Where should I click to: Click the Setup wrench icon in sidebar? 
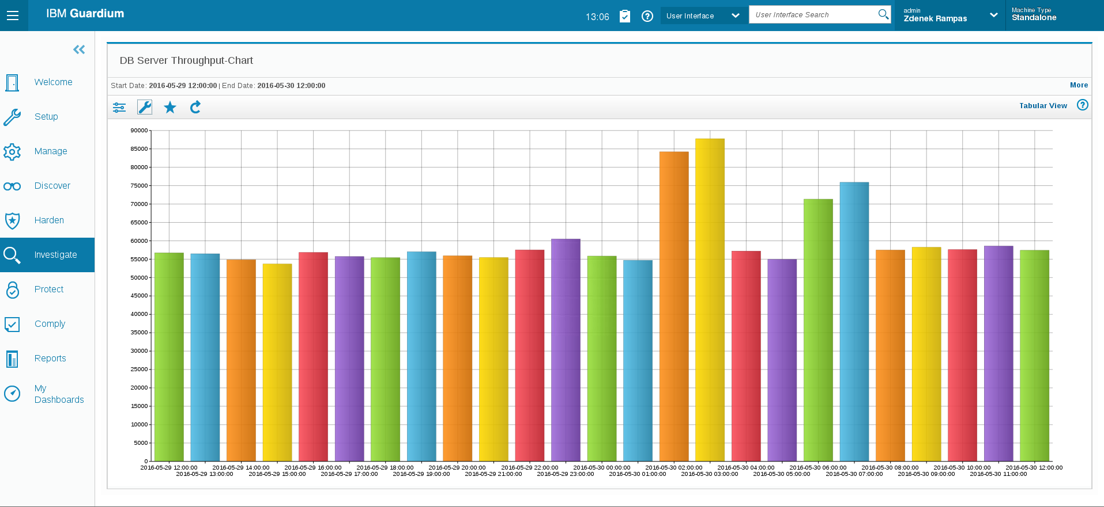click(12, 117)
